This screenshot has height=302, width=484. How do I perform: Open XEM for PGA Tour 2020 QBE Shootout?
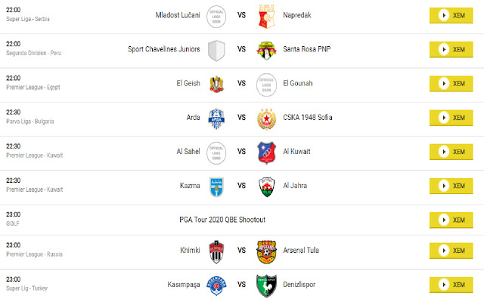(451, 220)
